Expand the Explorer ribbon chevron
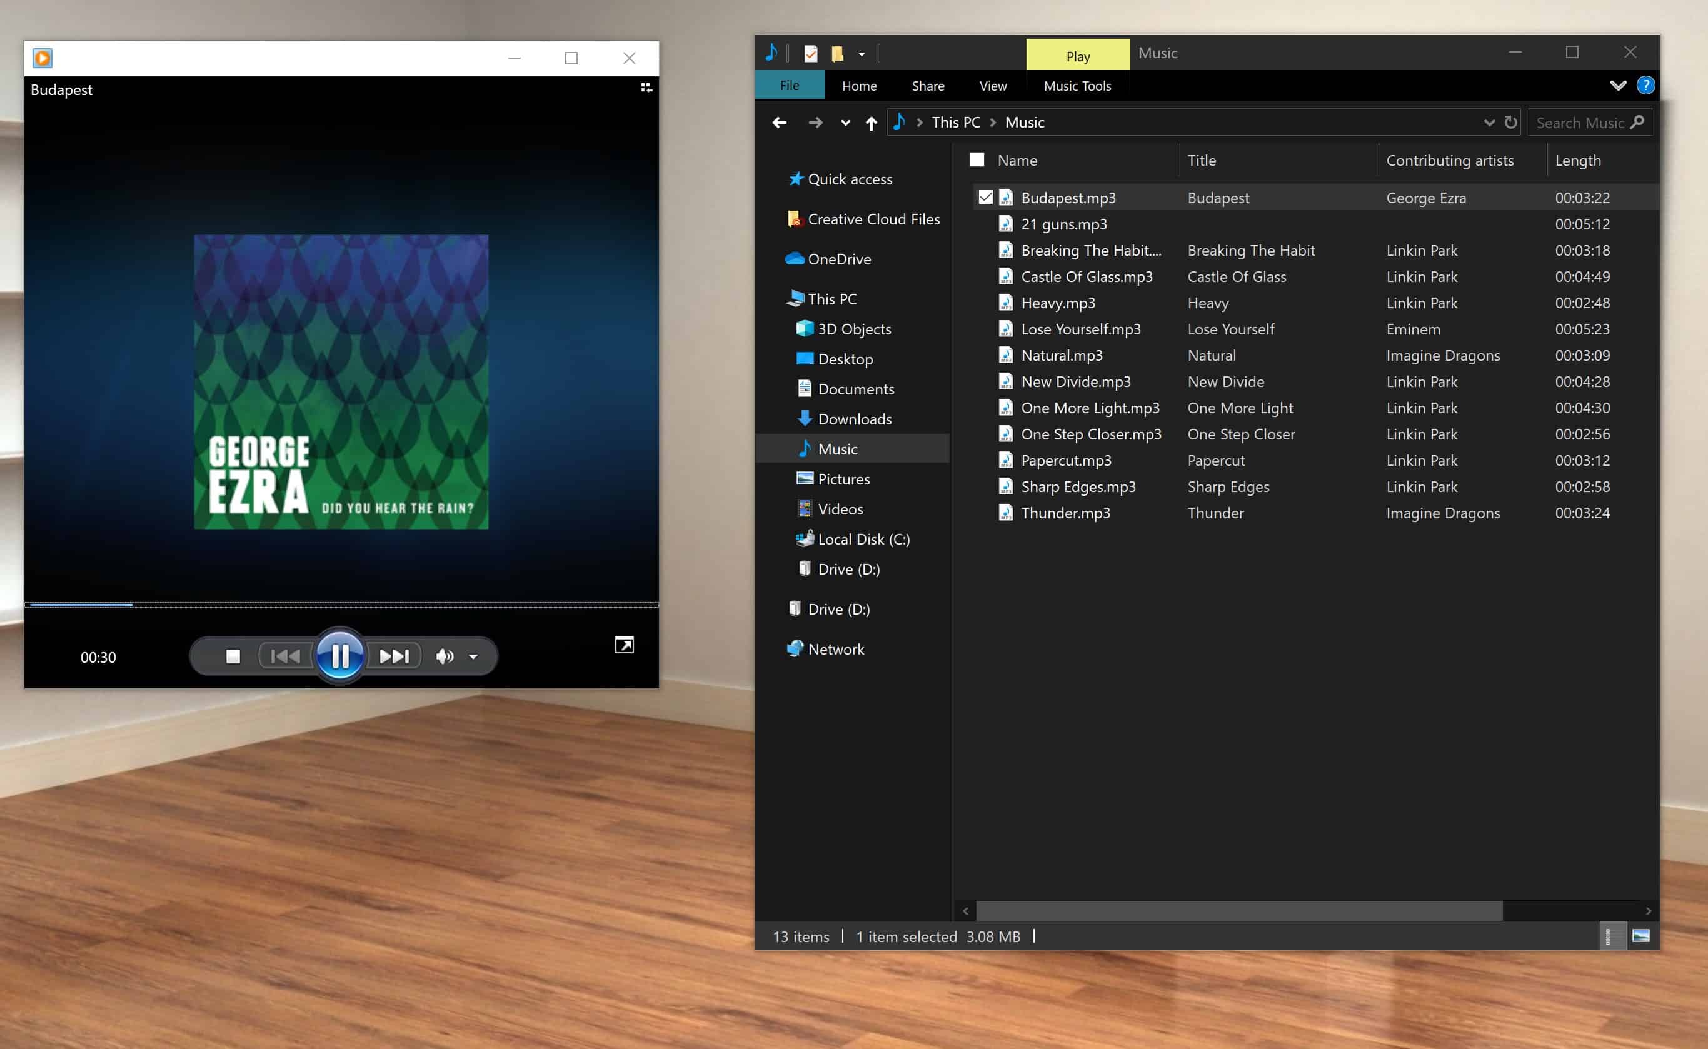This screenshot has height=1049, width=1708. [1618, 86]
